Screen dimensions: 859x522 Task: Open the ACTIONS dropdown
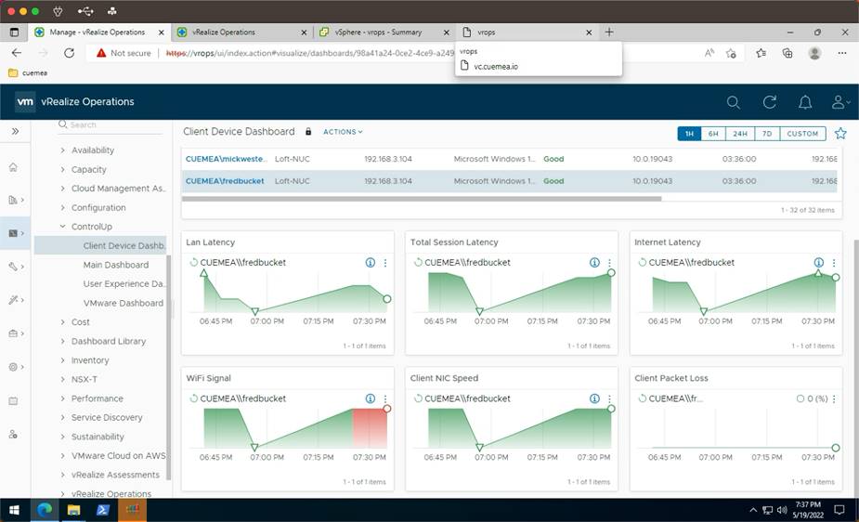coord(343,132)
